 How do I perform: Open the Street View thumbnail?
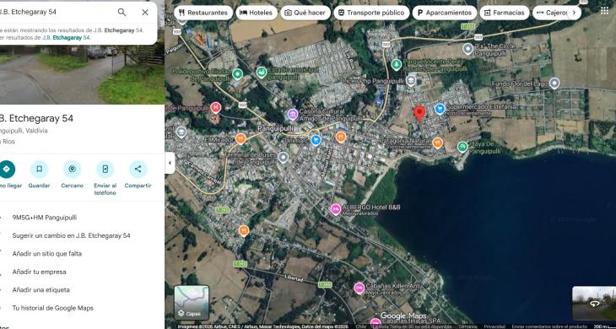pos(594,303)
